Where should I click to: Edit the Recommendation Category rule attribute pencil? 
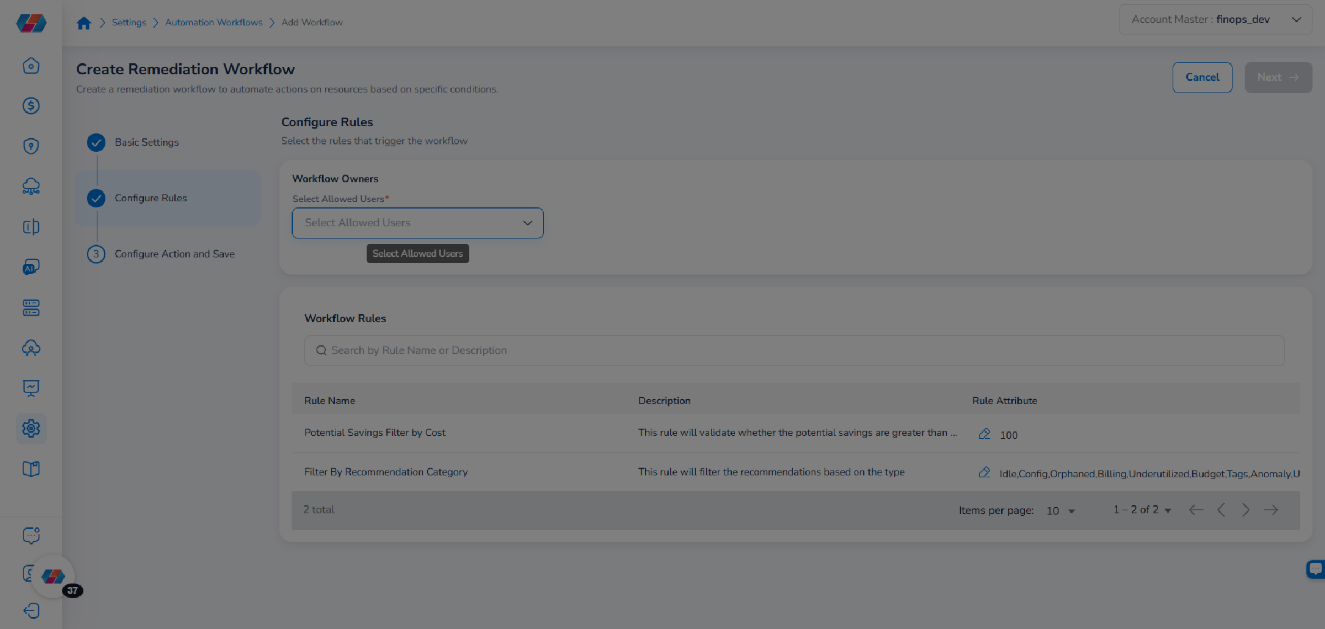[984, 473]
